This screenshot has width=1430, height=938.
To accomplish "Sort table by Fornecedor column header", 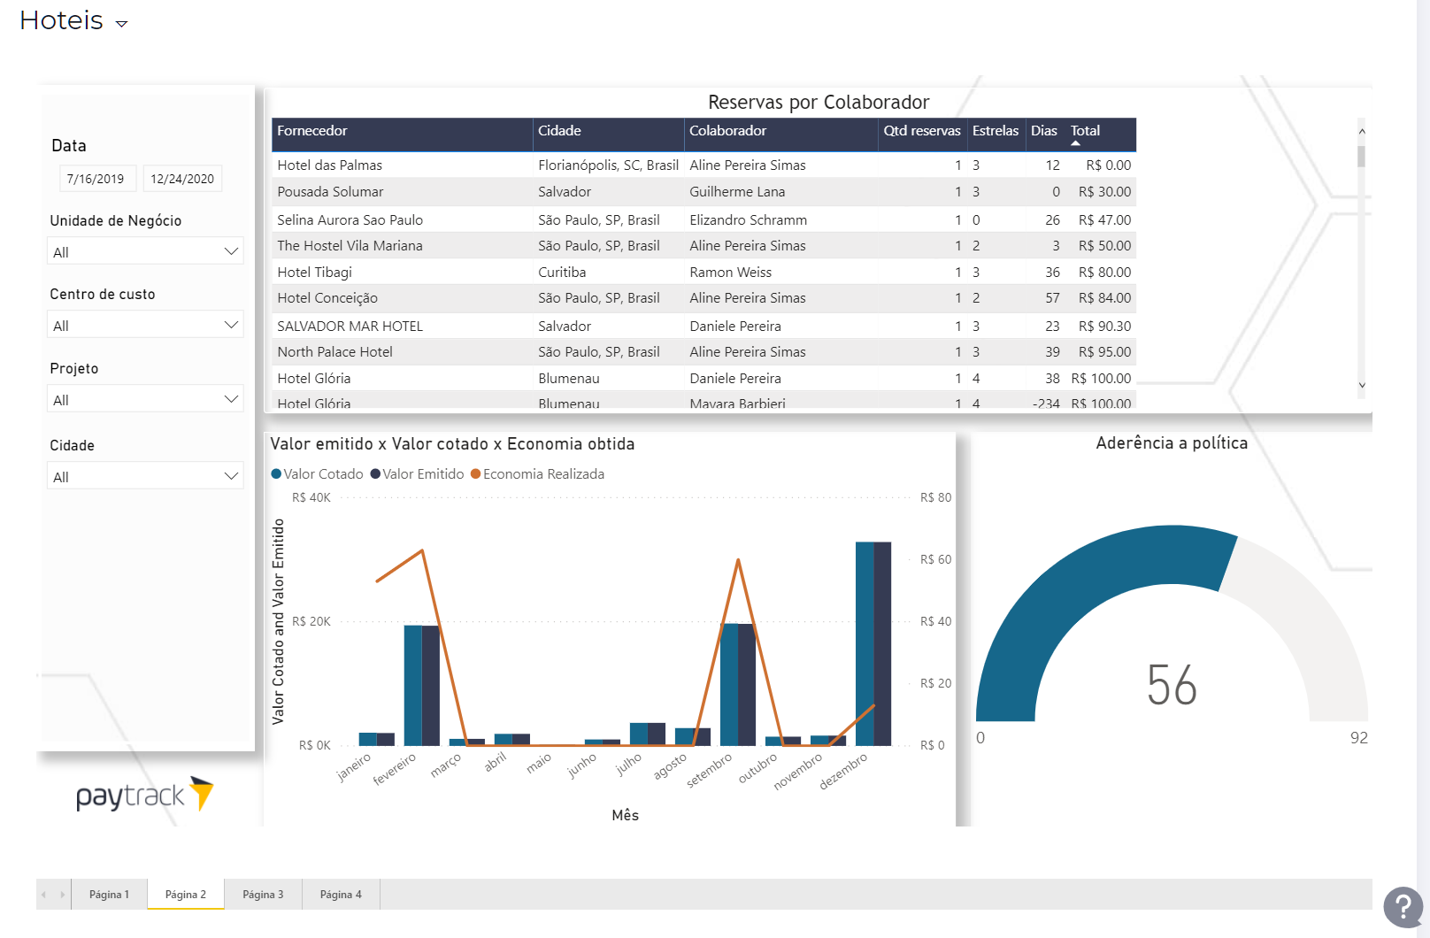I will 312,131.
